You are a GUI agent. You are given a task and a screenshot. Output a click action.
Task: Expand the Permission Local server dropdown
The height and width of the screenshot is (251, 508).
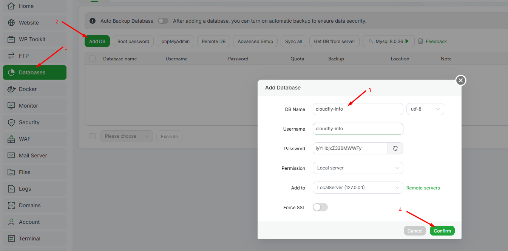(x=358, y=168)
